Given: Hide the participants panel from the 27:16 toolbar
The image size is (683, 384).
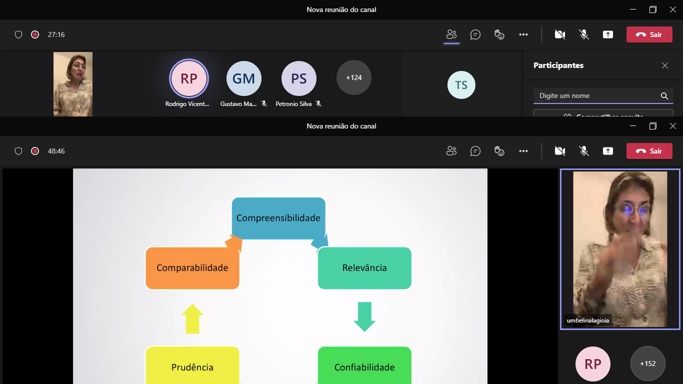Looking at the screenshot, I should [451, 34].
